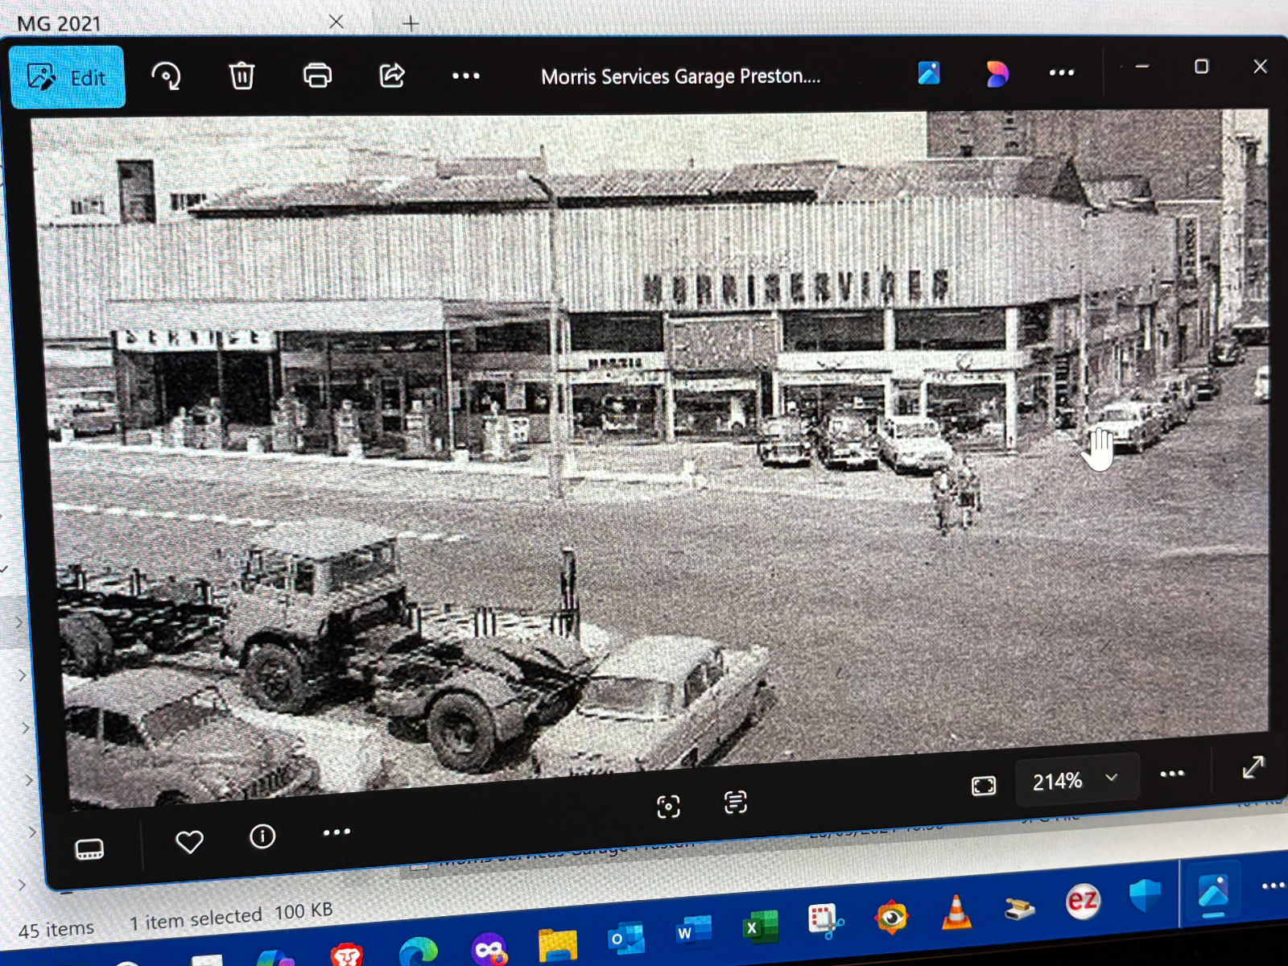
Task: Click the 45 items status text
Action: [56, 930]
